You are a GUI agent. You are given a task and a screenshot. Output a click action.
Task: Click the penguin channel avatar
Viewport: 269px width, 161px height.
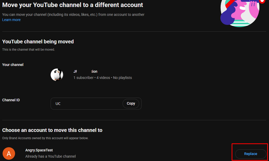(57, 75)
